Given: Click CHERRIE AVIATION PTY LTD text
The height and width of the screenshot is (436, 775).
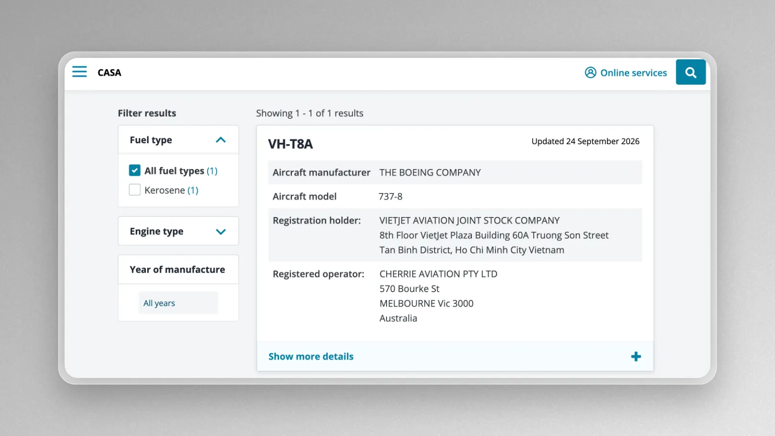Looking at the screenshot, I should click(438, 274).
